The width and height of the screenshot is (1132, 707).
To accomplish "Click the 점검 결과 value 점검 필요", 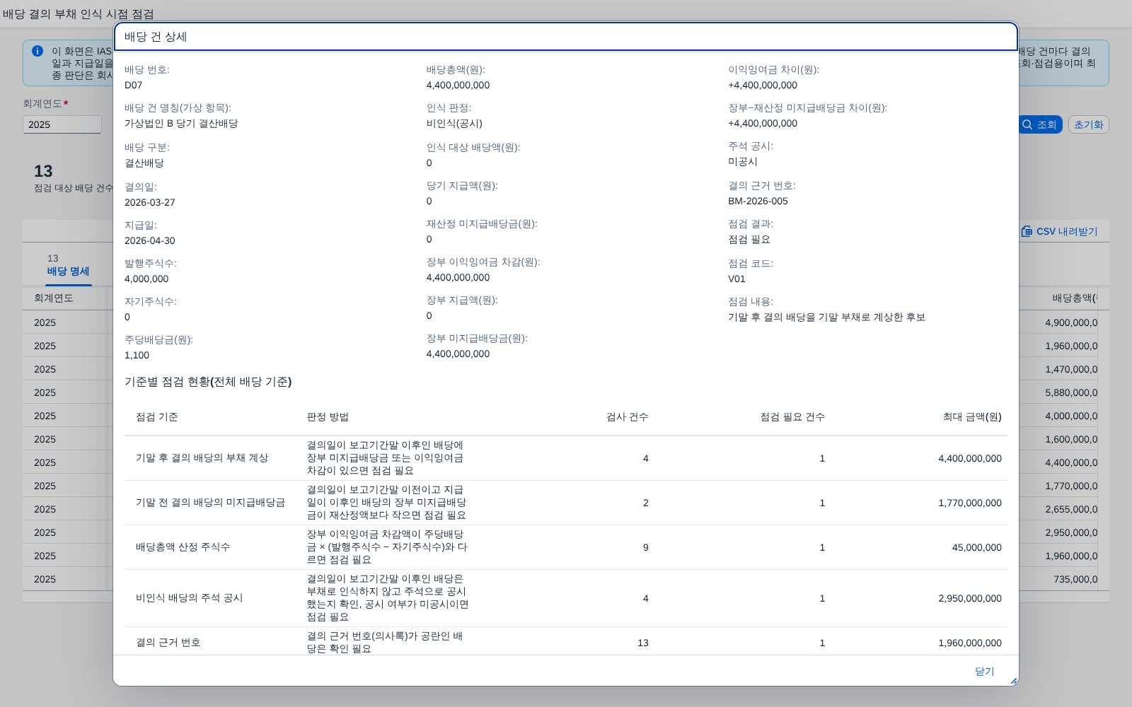I will (x=749, y=239).
